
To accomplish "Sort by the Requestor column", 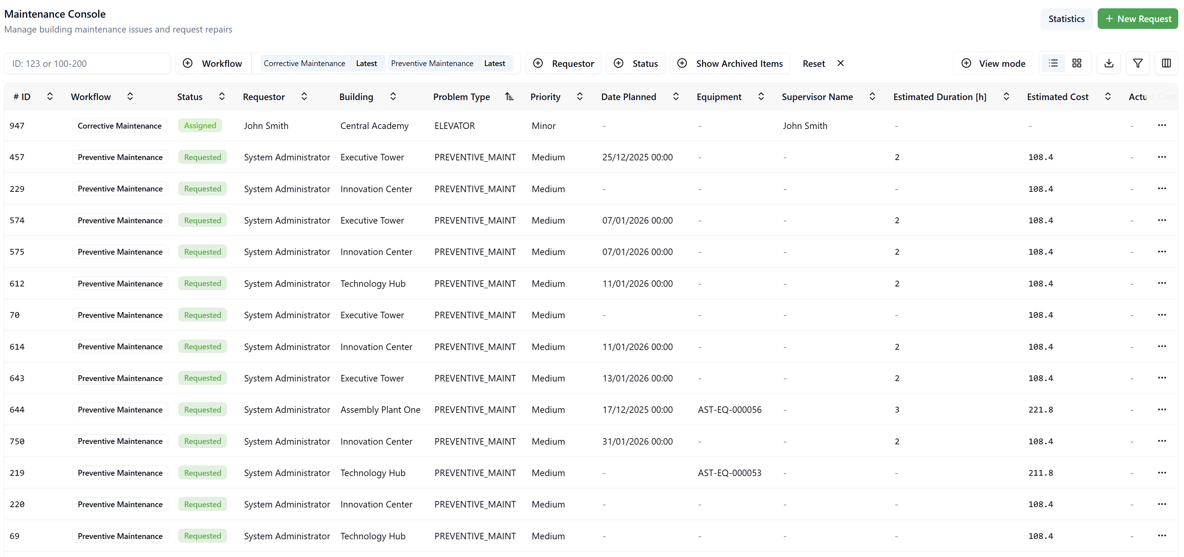I will [304, 96].
